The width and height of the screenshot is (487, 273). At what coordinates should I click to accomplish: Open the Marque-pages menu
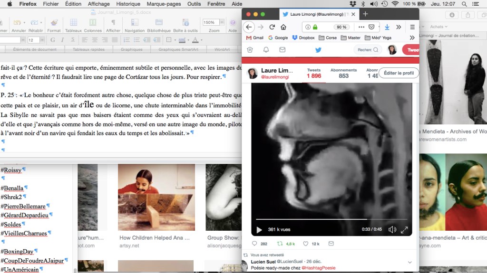164,4
